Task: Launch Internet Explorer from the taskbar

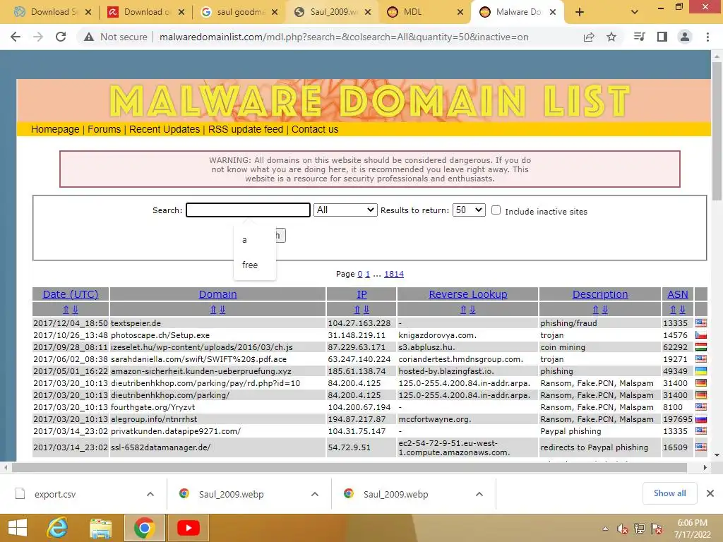Action: pos(58,528)
